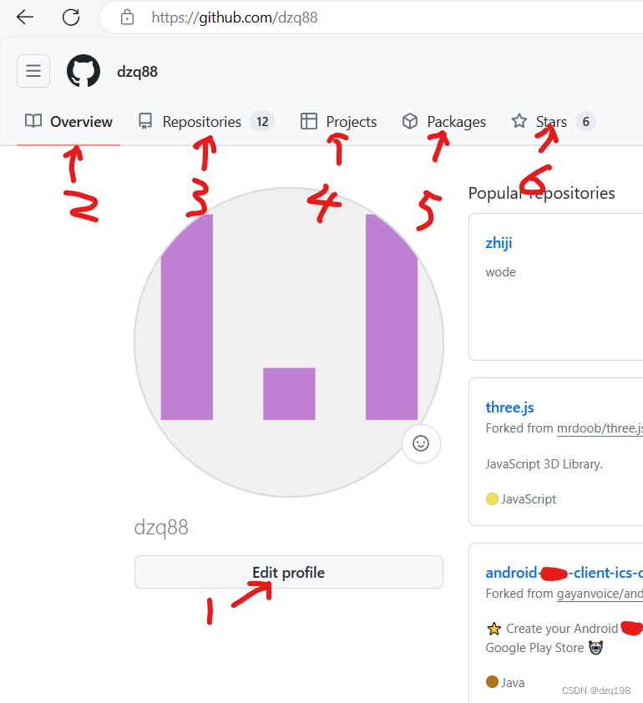Screen dimensions: 643x703
Task: Click the Projects table icon
Action: click(308, 121)
